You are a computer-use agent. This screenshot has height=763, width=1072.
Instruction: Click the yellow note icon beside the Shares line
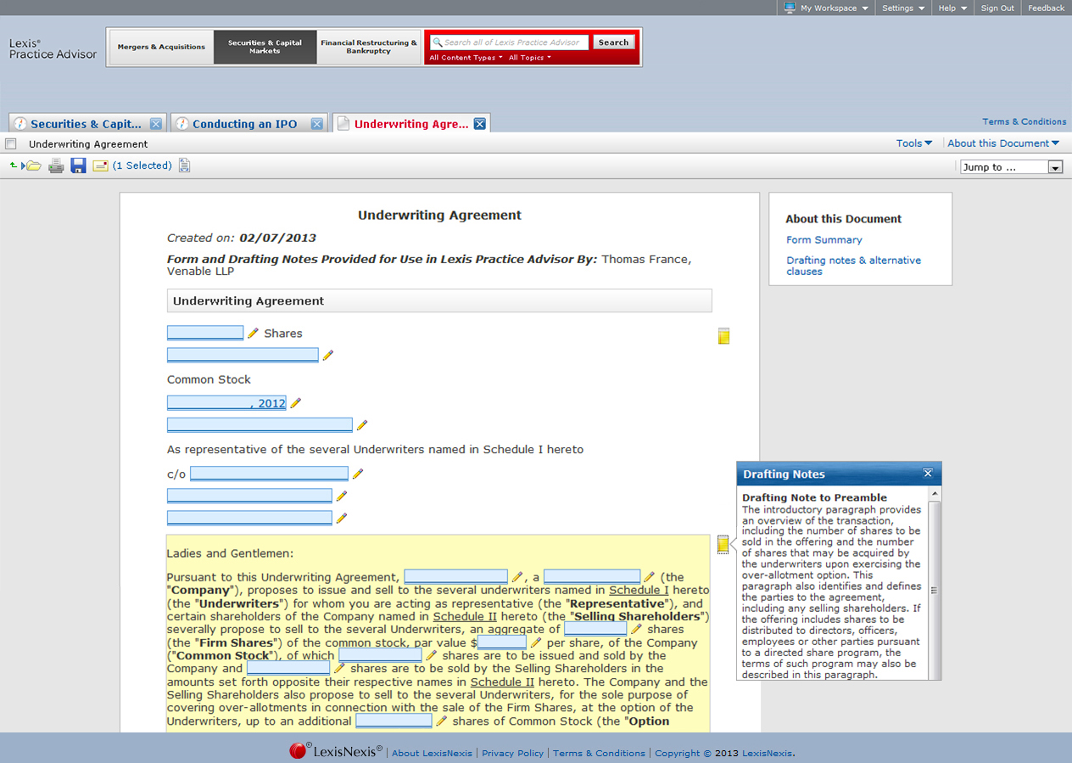click(723, 336)
